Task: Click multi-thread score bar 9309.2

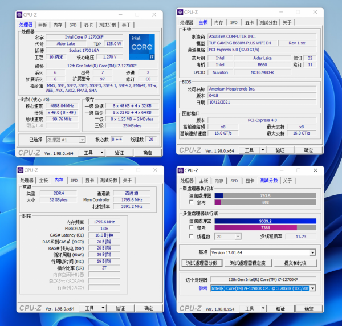Action: pyautogui.click(x=266, y=221)
